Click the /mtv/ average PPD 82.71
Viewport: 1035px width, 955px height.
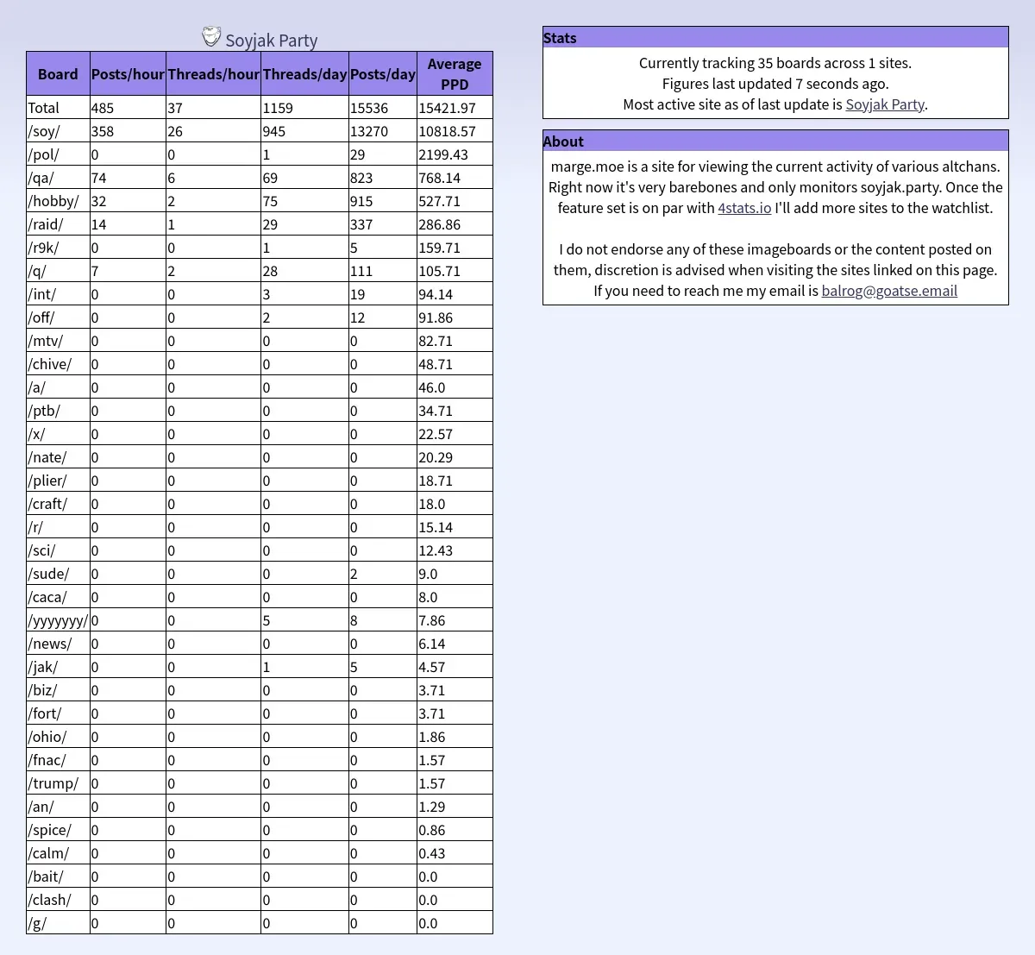click(x=455, y=341)
